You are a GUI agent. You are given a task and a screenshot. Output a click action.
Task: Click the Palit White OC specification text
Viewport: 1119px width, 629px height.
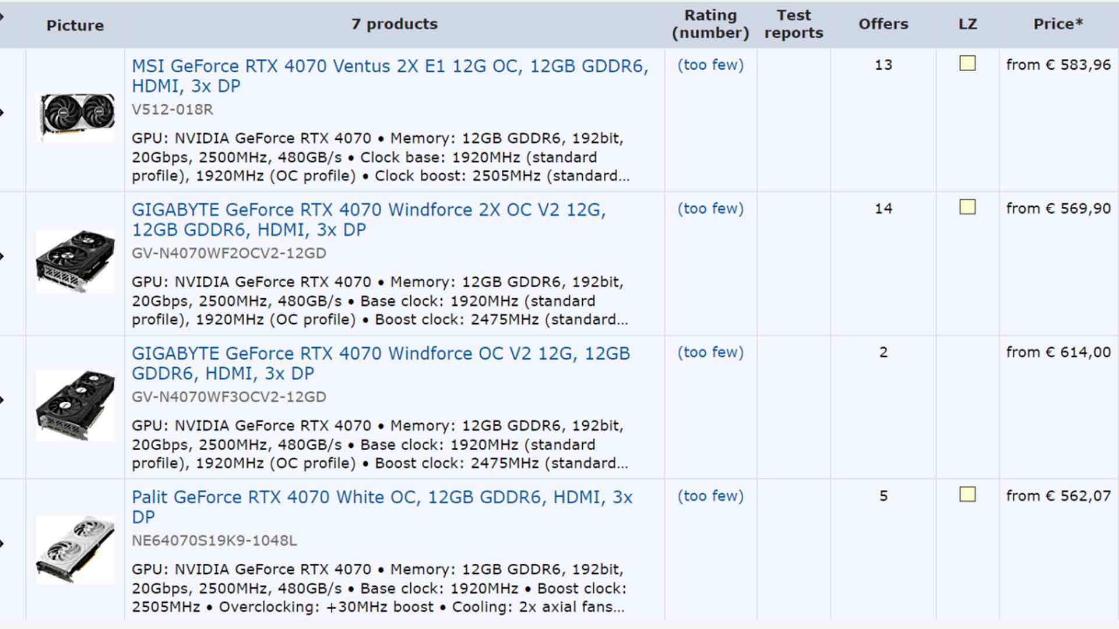pyautogui.click(x=379, y=588)
